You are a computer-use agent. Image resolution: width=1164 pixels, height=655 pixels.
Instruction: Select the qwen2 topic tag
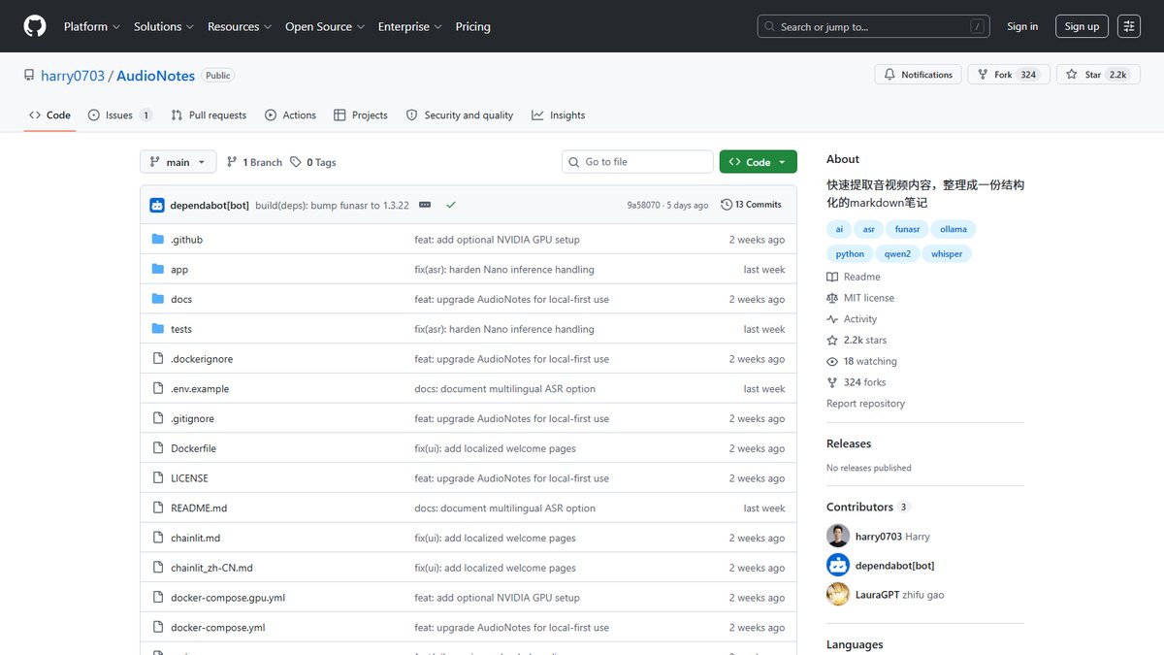click(x=897, y=253)
